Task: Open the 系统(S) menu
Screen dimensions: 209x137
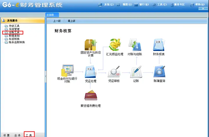Action: pos(106,5)
